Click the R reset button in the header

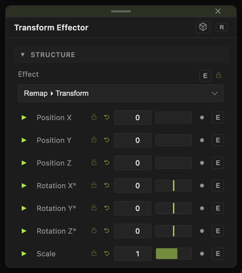(x=222, y=27)
